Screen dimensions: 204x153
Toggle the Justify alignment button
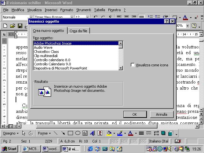pyautogui.click(x=142, y=17)
